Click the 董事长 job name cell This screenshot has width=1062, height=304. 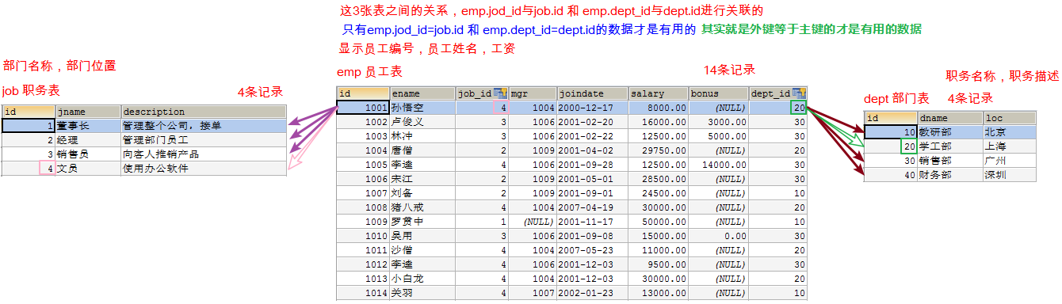[x=88, y=126]
